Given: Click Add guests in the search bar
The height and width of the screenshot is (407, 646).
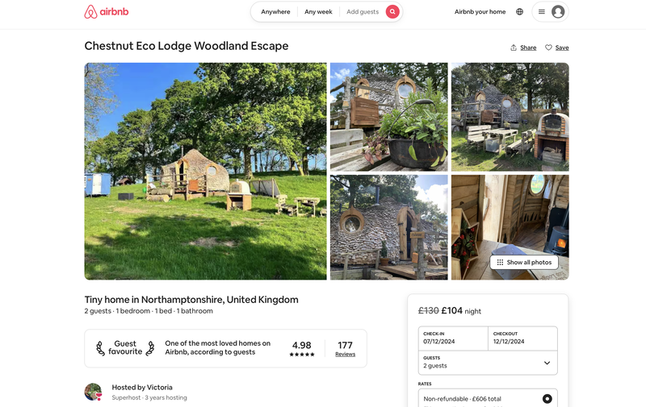Looking at the screenshot, I should pyautogui.click(x=363, y=11).
